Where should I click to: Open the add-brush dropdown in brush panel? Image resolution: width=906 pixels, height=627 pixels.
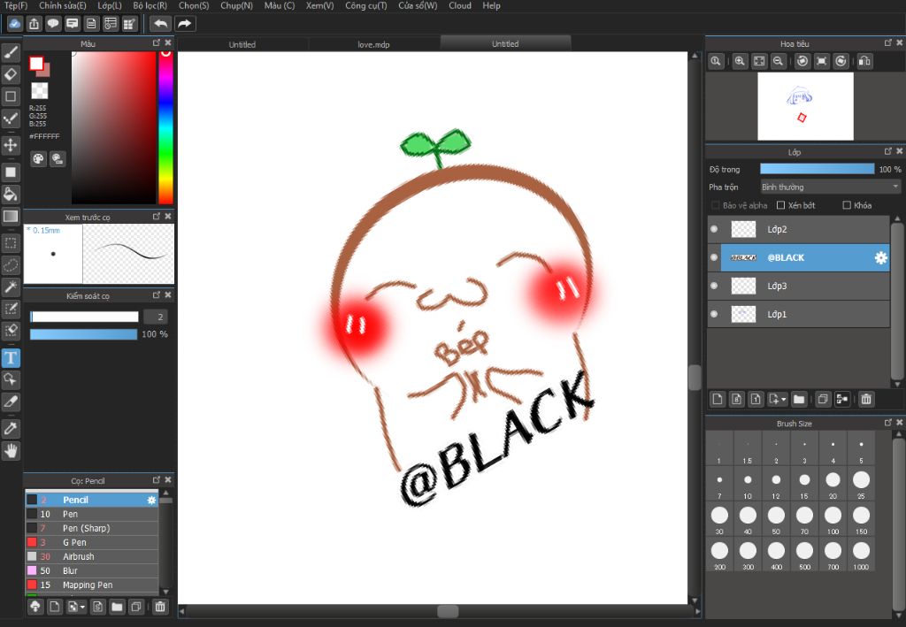click(82, 607)
